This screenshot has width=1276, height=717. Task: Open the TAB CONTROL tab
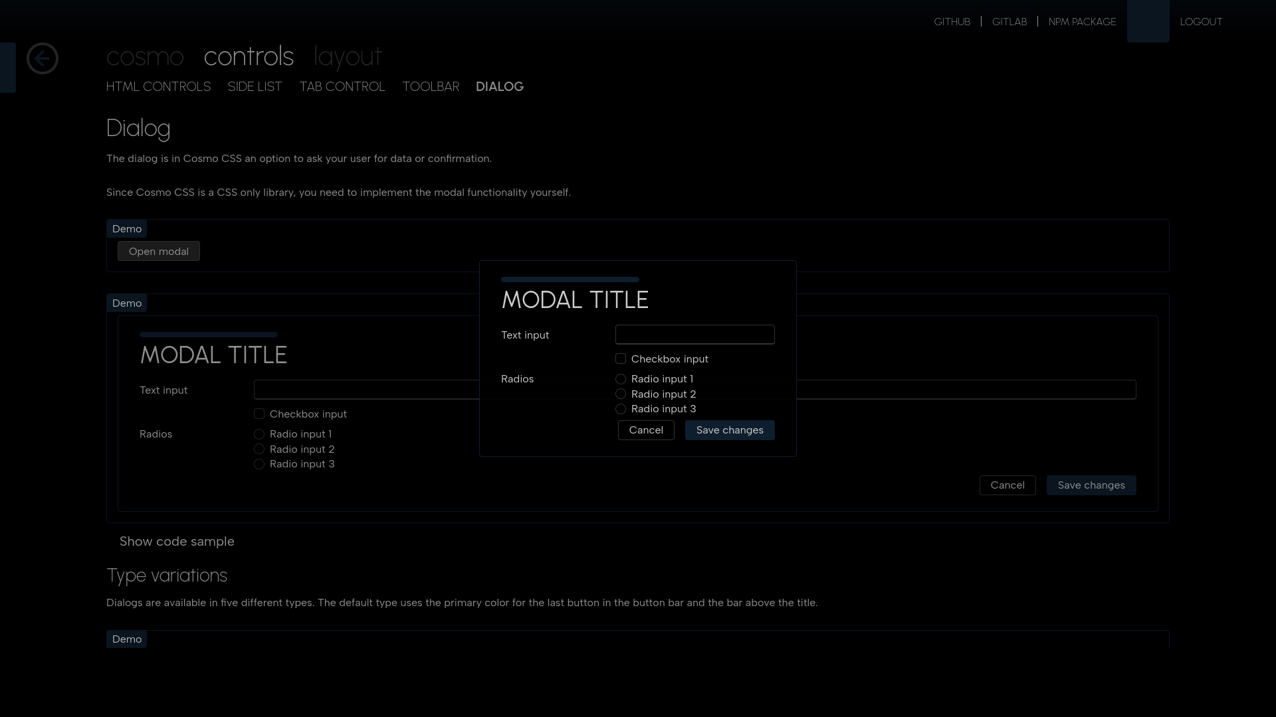[342, 87]
